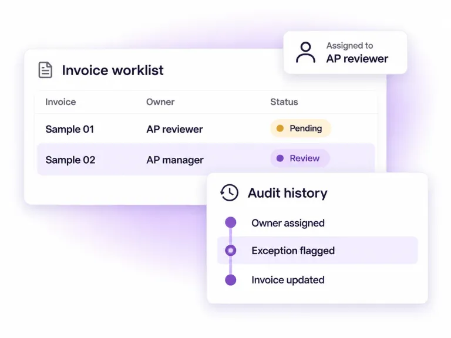Click the Invoice updated audit entry
The image size is (451, 338).
pos(288,280)
